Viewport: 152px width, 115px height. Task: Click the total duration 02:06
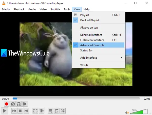147,99
